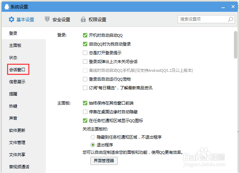Click the 界面管理器 button
Screen dimensions: 239x173
(104, 161)
